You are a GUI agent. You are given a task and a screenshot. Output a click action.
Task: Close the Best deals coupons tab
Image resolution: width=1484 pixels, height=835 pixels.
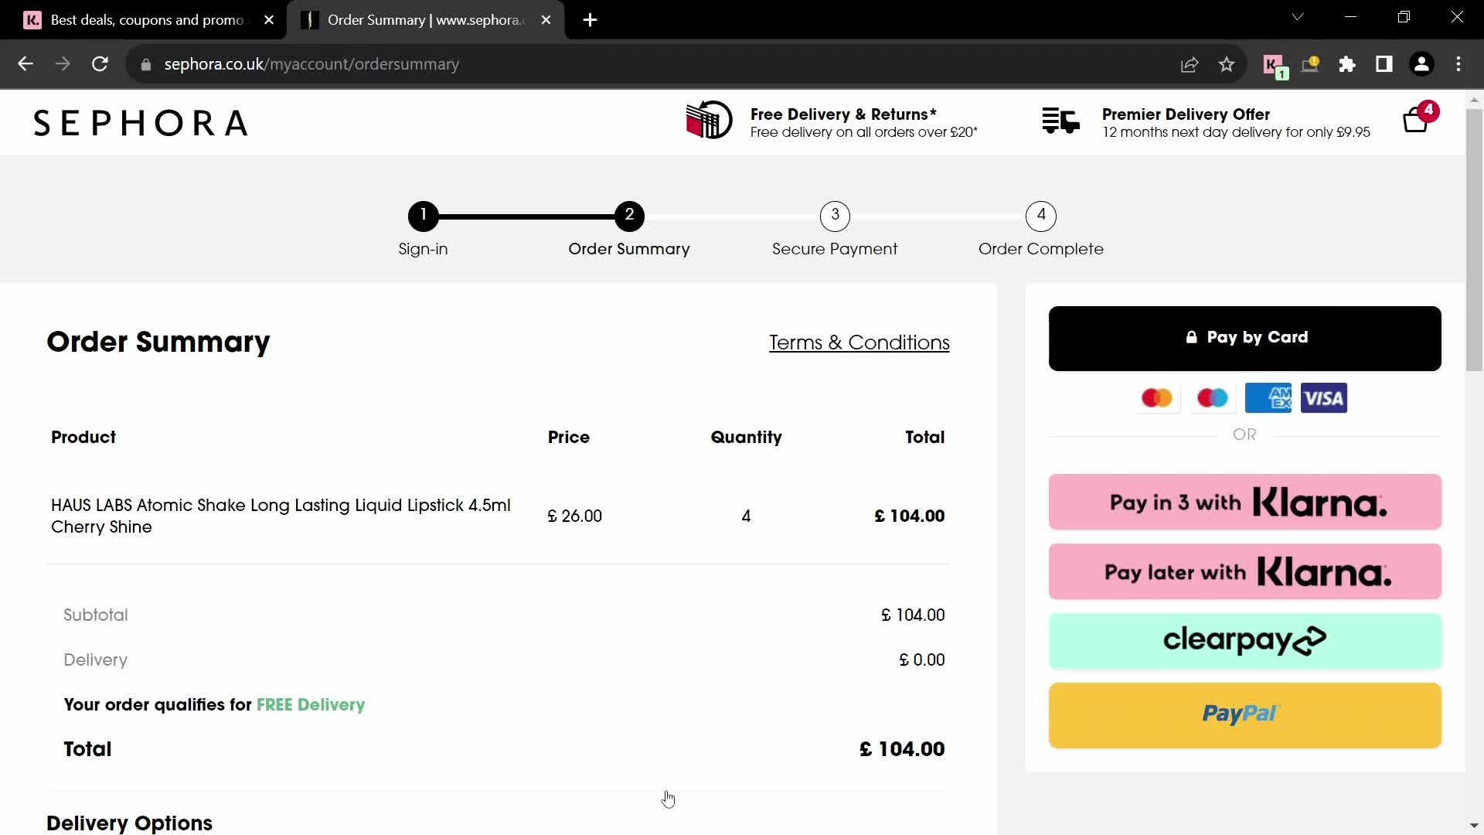[269, 20]
